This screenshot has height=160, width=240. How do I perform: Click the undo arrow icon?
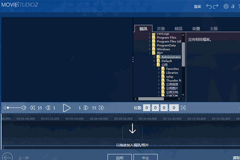(209, 6)
